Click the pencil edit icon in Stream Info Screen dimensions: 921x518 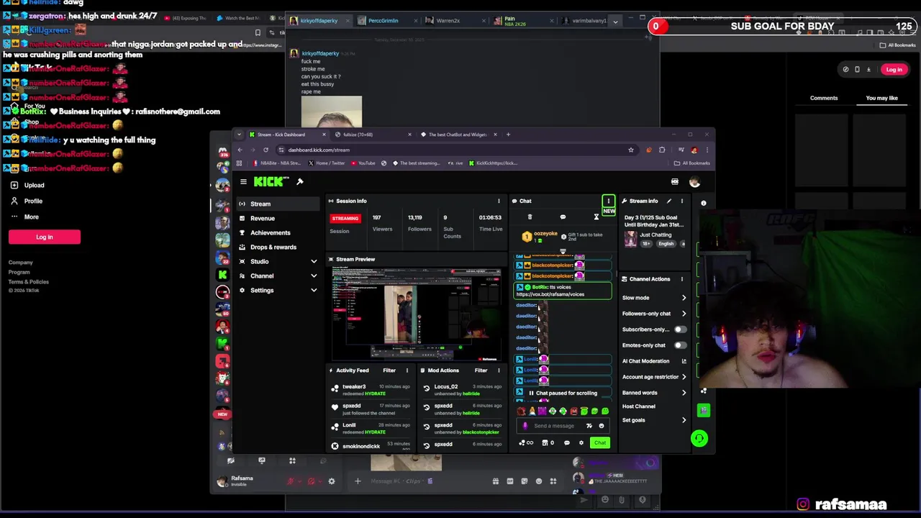click(x=669, y=201)
